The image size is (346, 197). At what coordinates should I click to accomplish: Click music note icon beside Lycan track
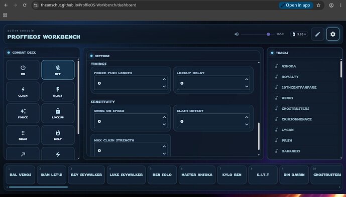coord(277,129)
